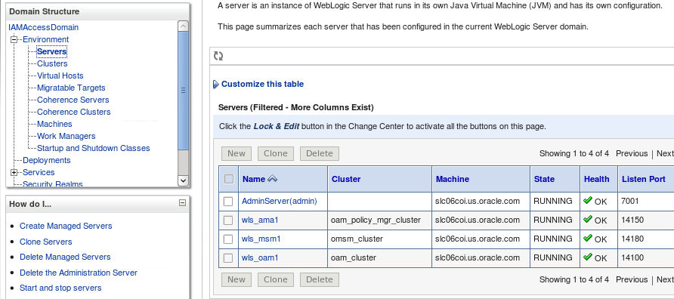Check the wls_oam1 row checkbox
The width and height of the screenshot is (674, 299).
[228, 258]
